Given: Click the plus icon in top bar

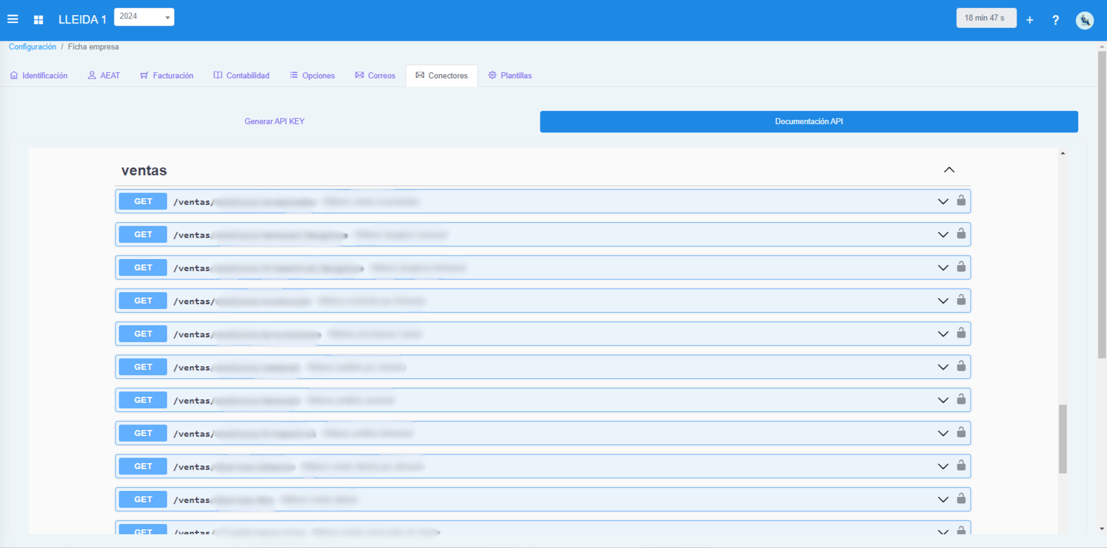Looking at the screenshot, I should pyautogui.click(x=1030, y=19).
